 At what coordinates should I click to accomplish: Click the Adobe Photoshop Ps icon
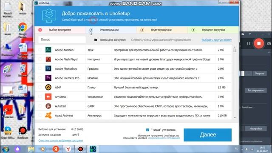48,68
